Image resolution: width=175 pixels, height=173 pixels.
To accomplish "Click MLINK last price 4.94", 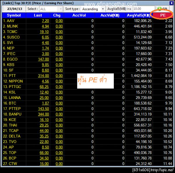I will (45, 26).
